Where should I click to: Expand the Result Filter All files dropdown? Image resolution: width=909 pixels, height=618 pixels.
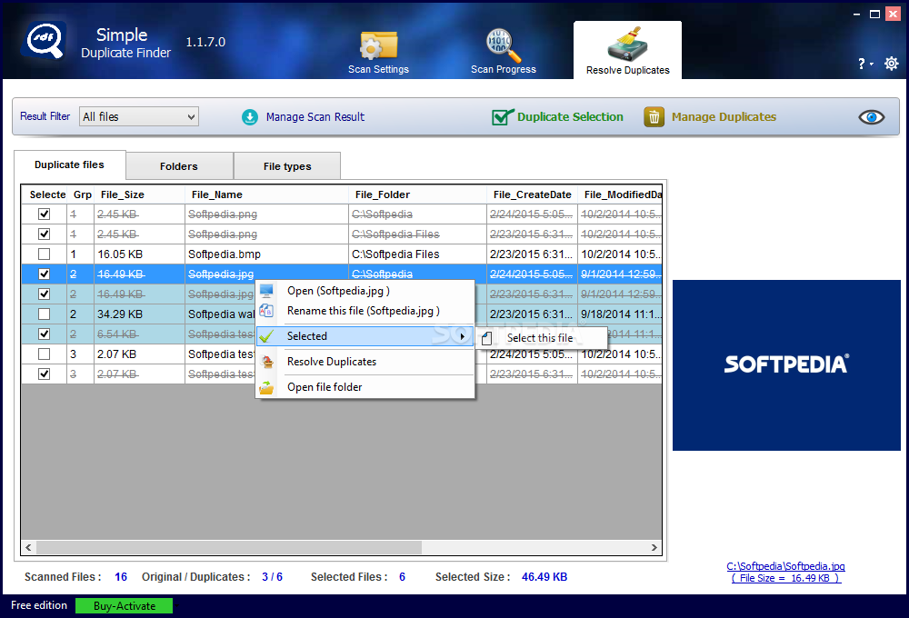click(x=139, y=116)
